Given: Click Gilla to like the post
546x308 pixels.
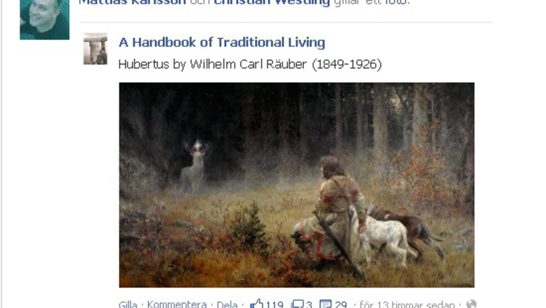Looking at the screenshot, I should tap(128, 304).
